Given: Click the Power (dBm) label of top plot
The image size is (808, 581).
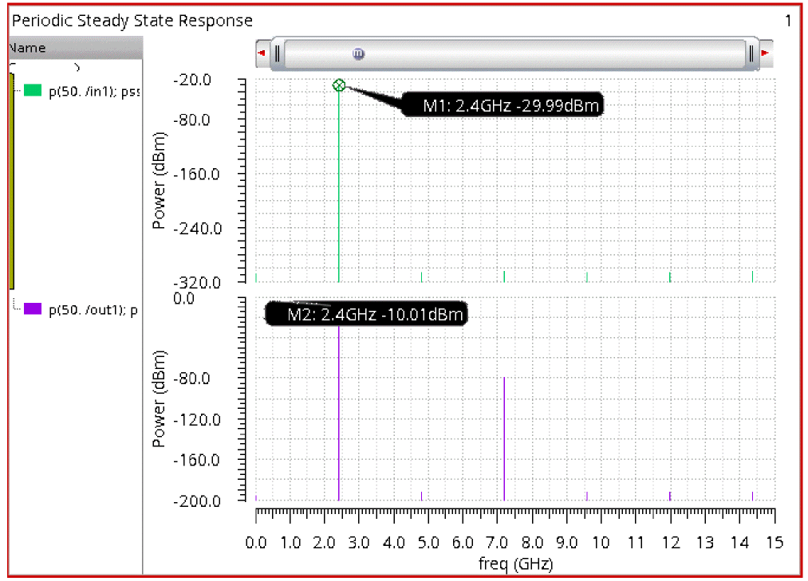Looking at the screenshot, I should [x=160, y=180].
